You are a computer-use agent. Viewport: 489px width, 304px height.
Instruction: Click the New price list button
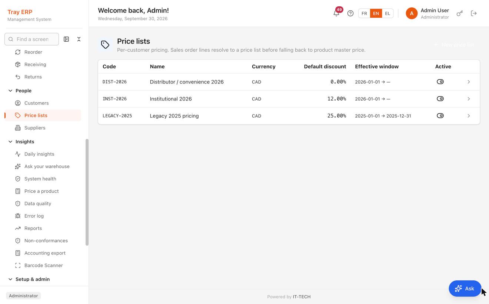coord(454,45)
